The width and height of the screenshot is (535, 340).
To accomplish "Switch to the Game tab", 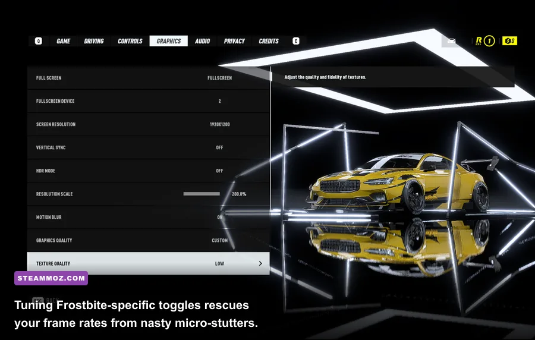I will (63, 41).
